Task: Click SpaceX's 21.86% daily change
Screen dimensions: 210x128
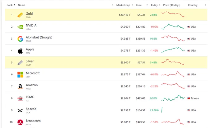Action: tap(154, 110)
